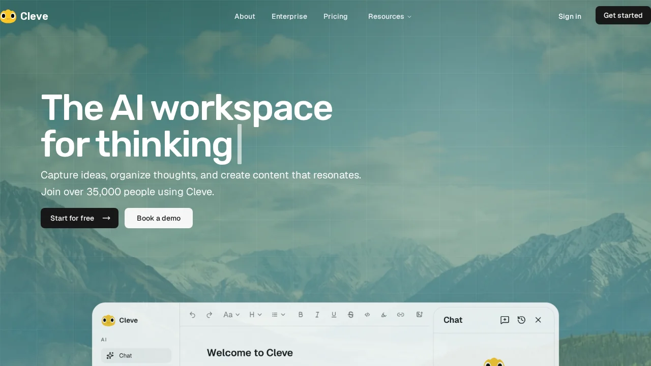Image resolution: width=651 pixels, height=366 pixels.
Task: Start a new chat via plus-bubble icon
Action: 505,320
